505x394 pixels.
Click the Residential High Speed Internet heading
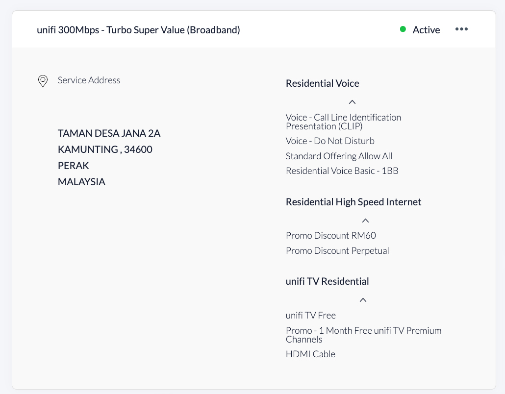tap(353, 202)
